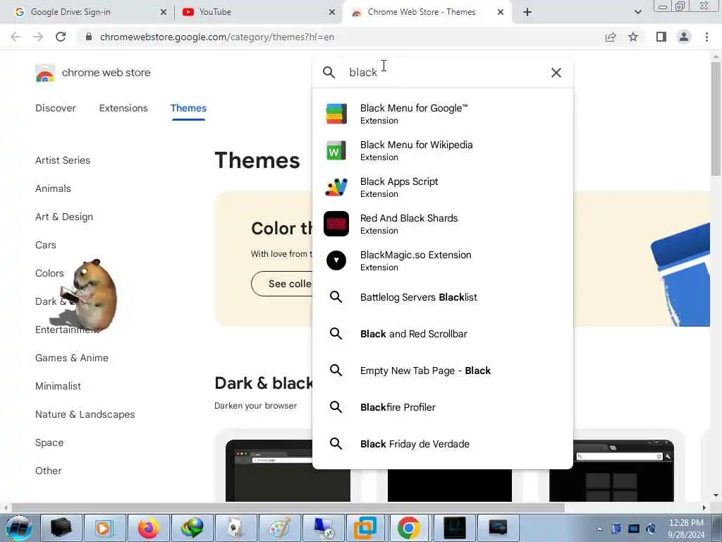This screenshot has height=542, width=722.
Task: Open the Black Menu for Google™ extension icon
Action: pos(336,114)
